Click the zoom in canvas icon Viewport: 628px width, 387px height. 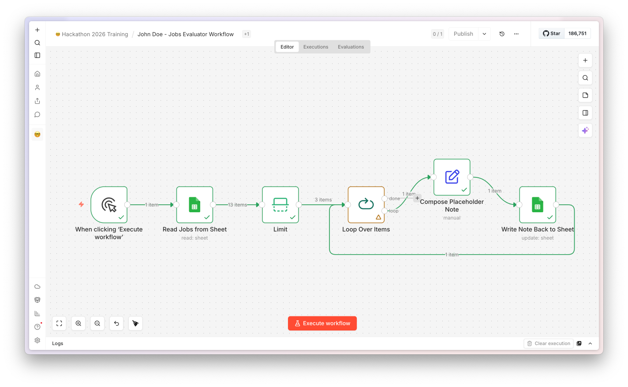[x=78, y=323]
